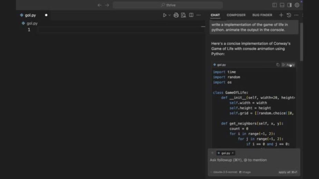The width and height of the screenshot is (319, 179).
Task: Place cursor on editor line 1
Action: pos(121,30)
